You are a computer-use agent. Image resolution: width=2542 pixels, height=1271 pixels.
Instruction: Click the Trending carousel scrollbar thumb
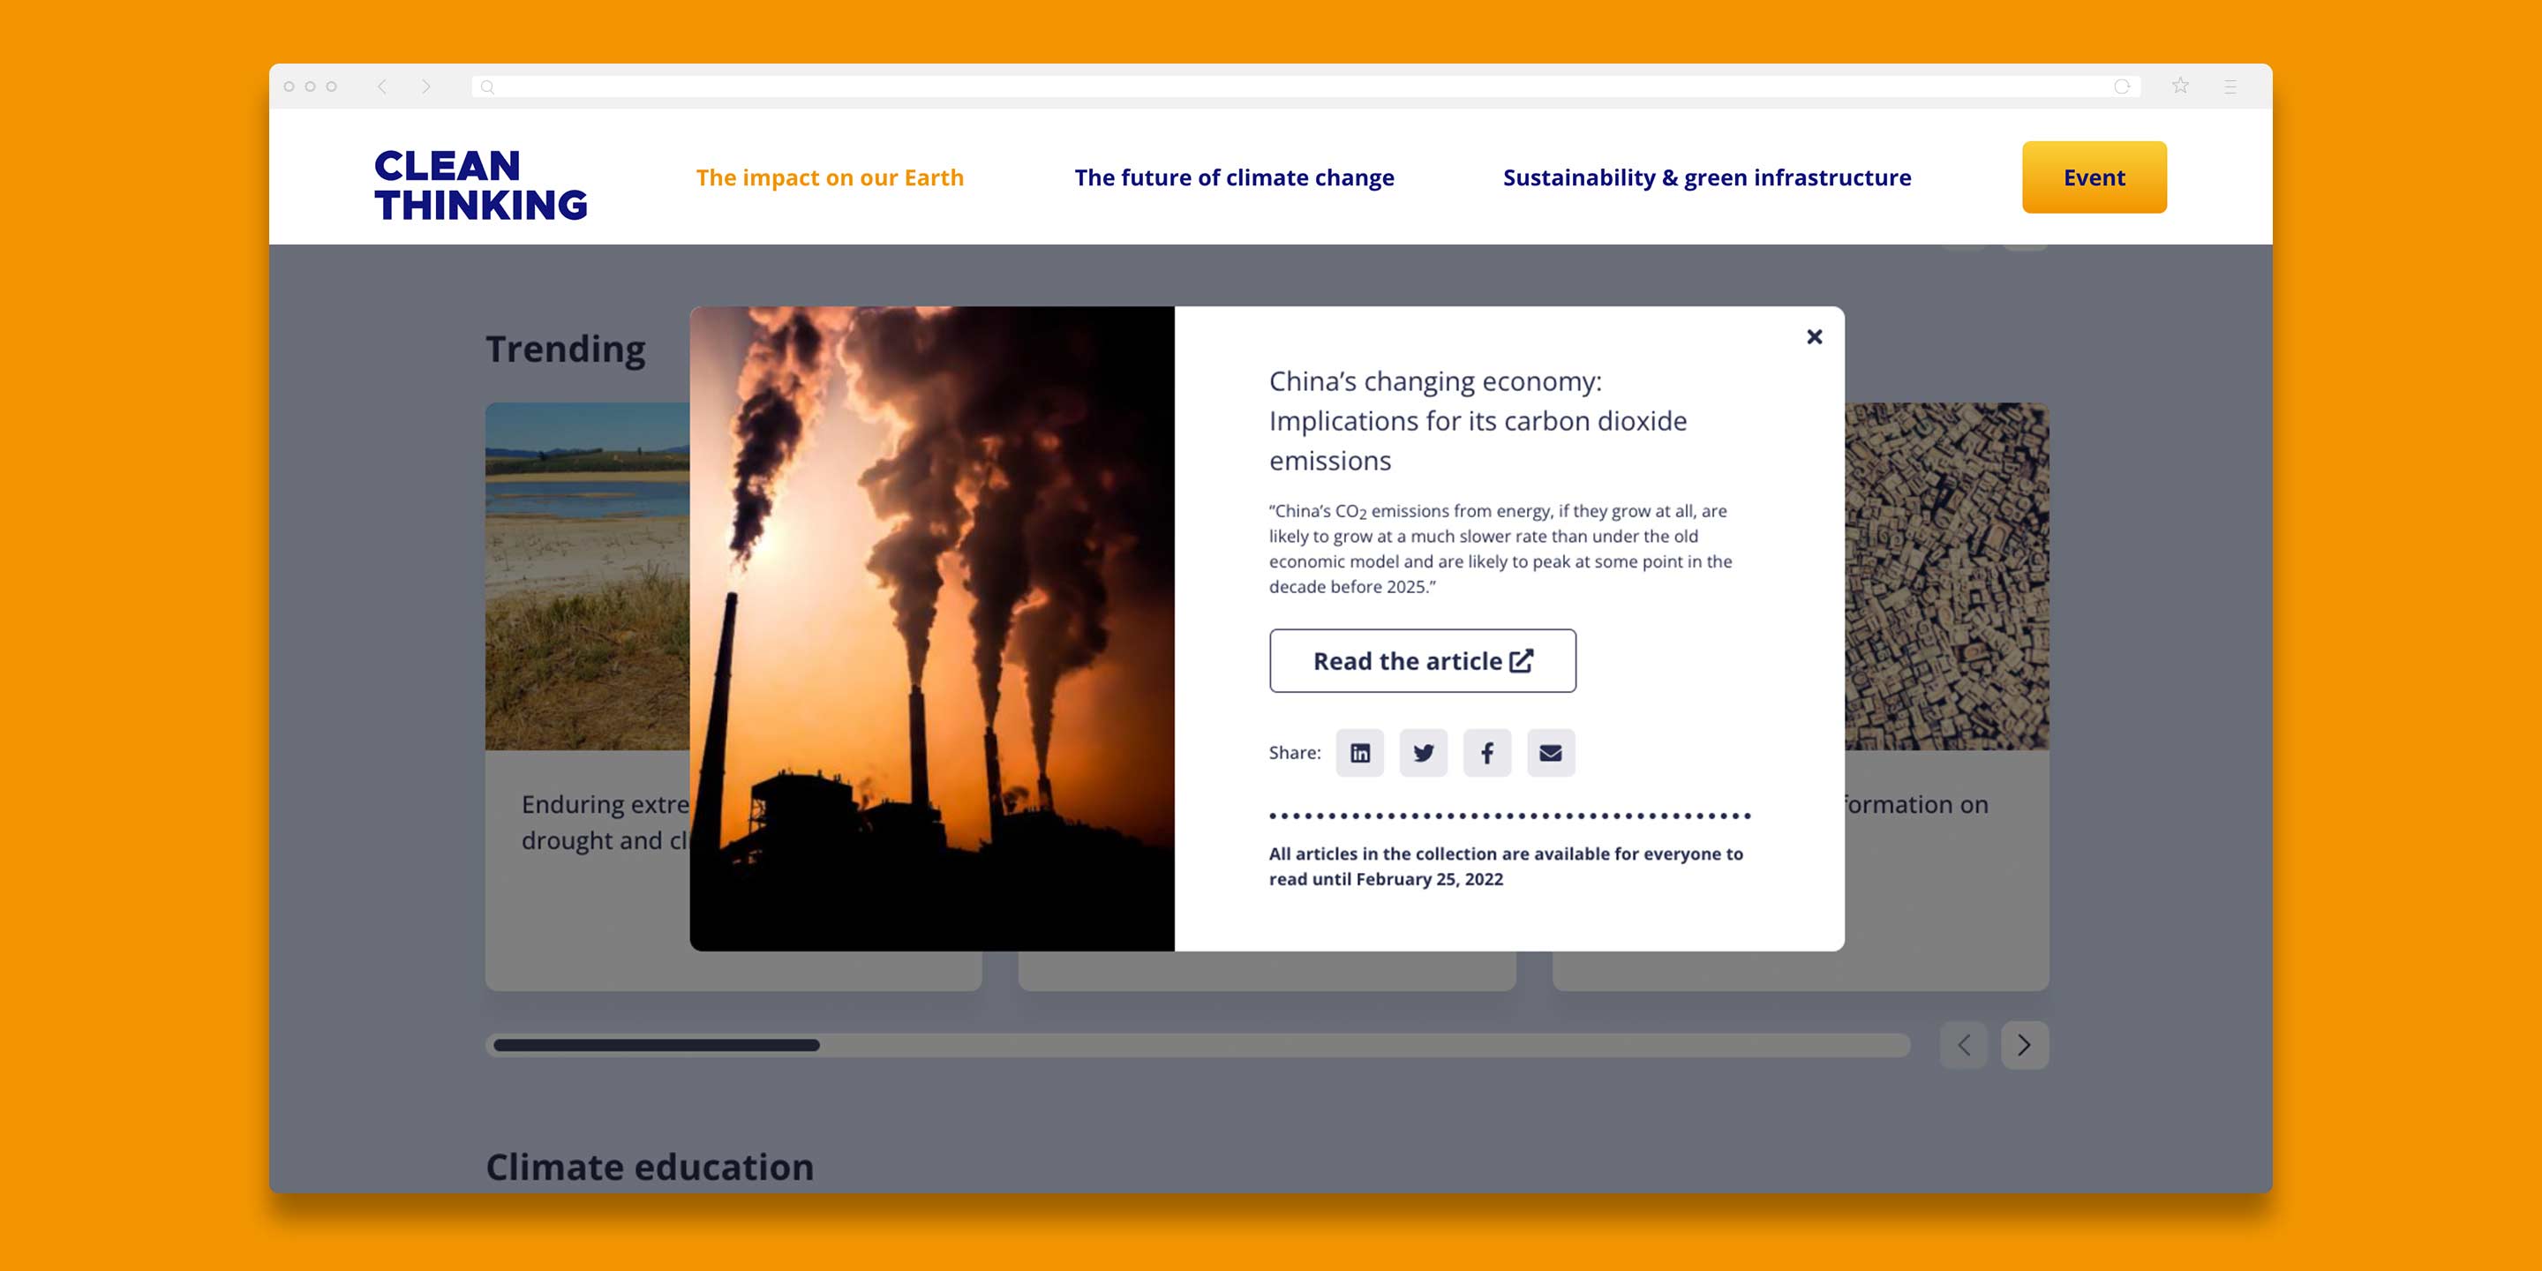pyautogui.click(x=656, y=1045)
